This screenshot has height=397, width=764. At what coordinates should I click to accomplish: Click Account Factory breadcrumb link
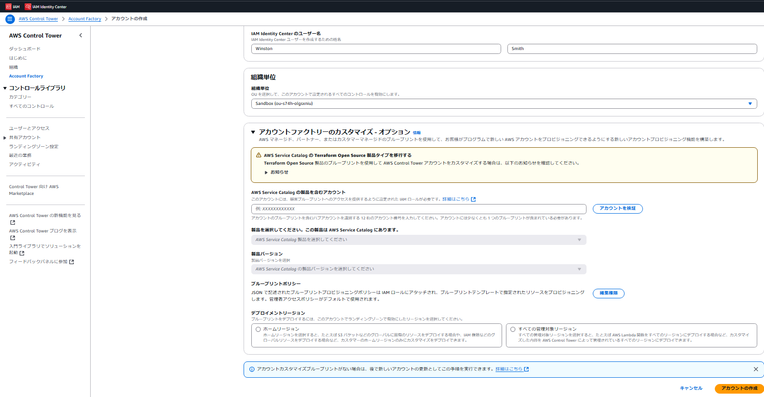(85, 19)
